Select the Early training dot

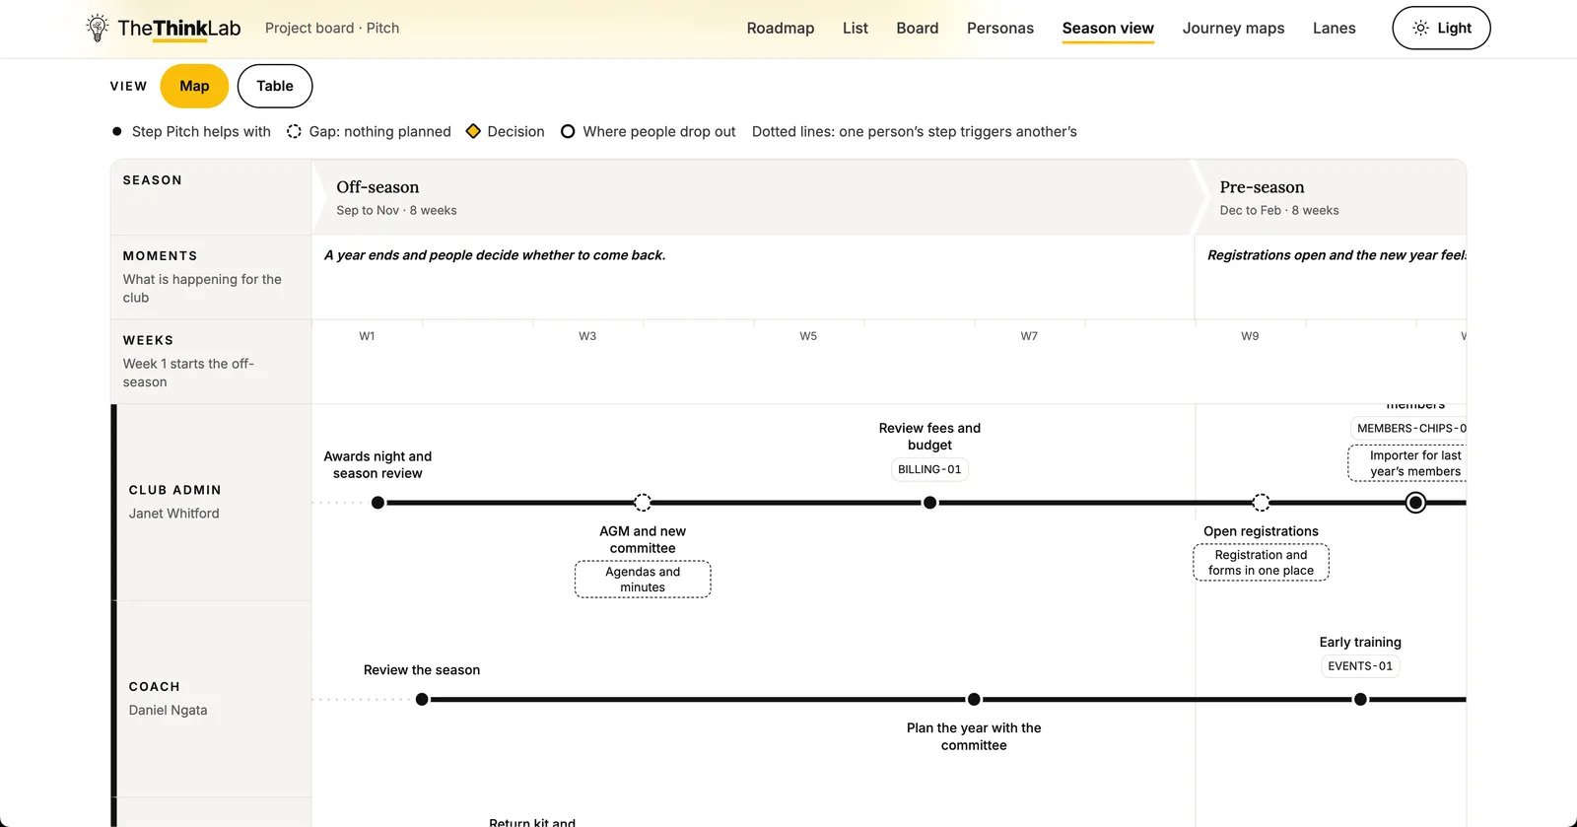coord(1360,699)
